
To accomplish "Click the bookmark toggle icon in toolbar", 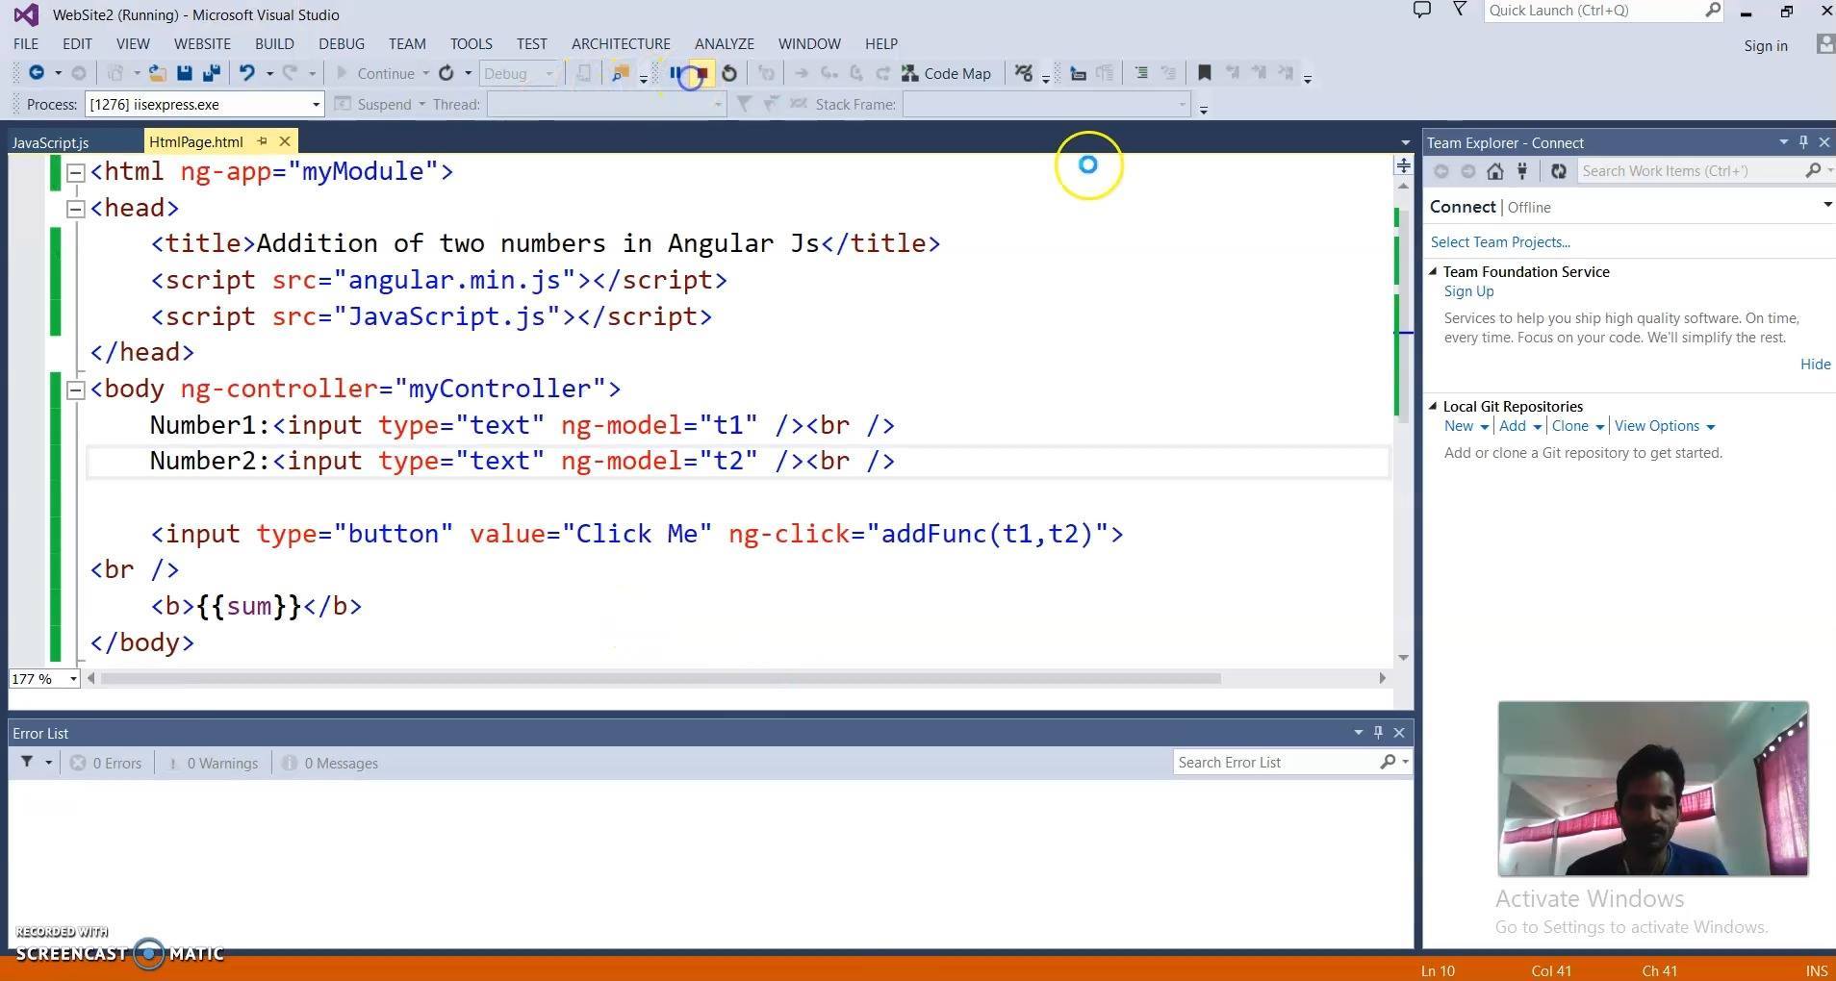I will tap(1204, 73).
